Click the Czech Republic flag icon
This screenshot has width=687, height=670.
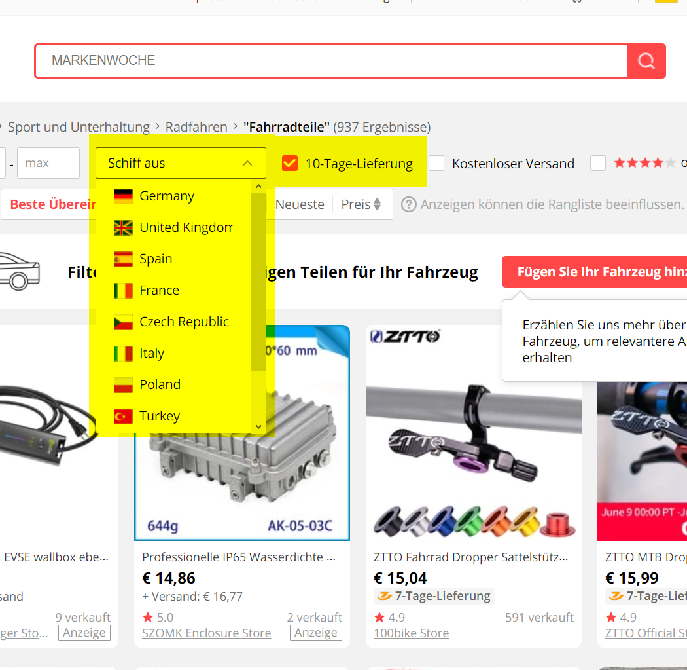(x=123, y=322)
